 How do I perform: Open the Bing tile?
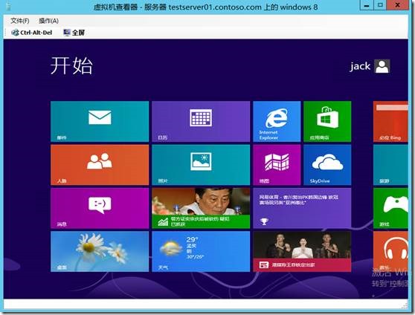(x=390, y=121)
